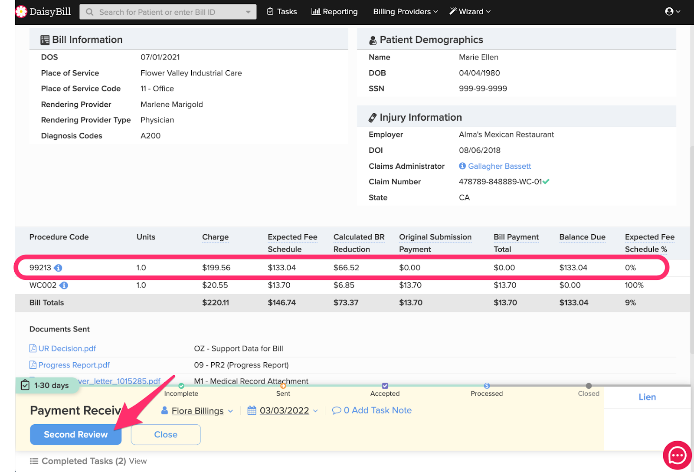Expand the Billing Providers menu
Screen dimensions: 694x472
[405, 12]
